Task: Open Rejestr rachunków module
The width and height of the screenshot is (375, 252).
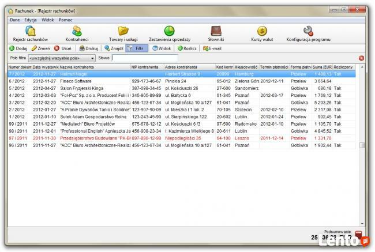Action: click(30, 33)
